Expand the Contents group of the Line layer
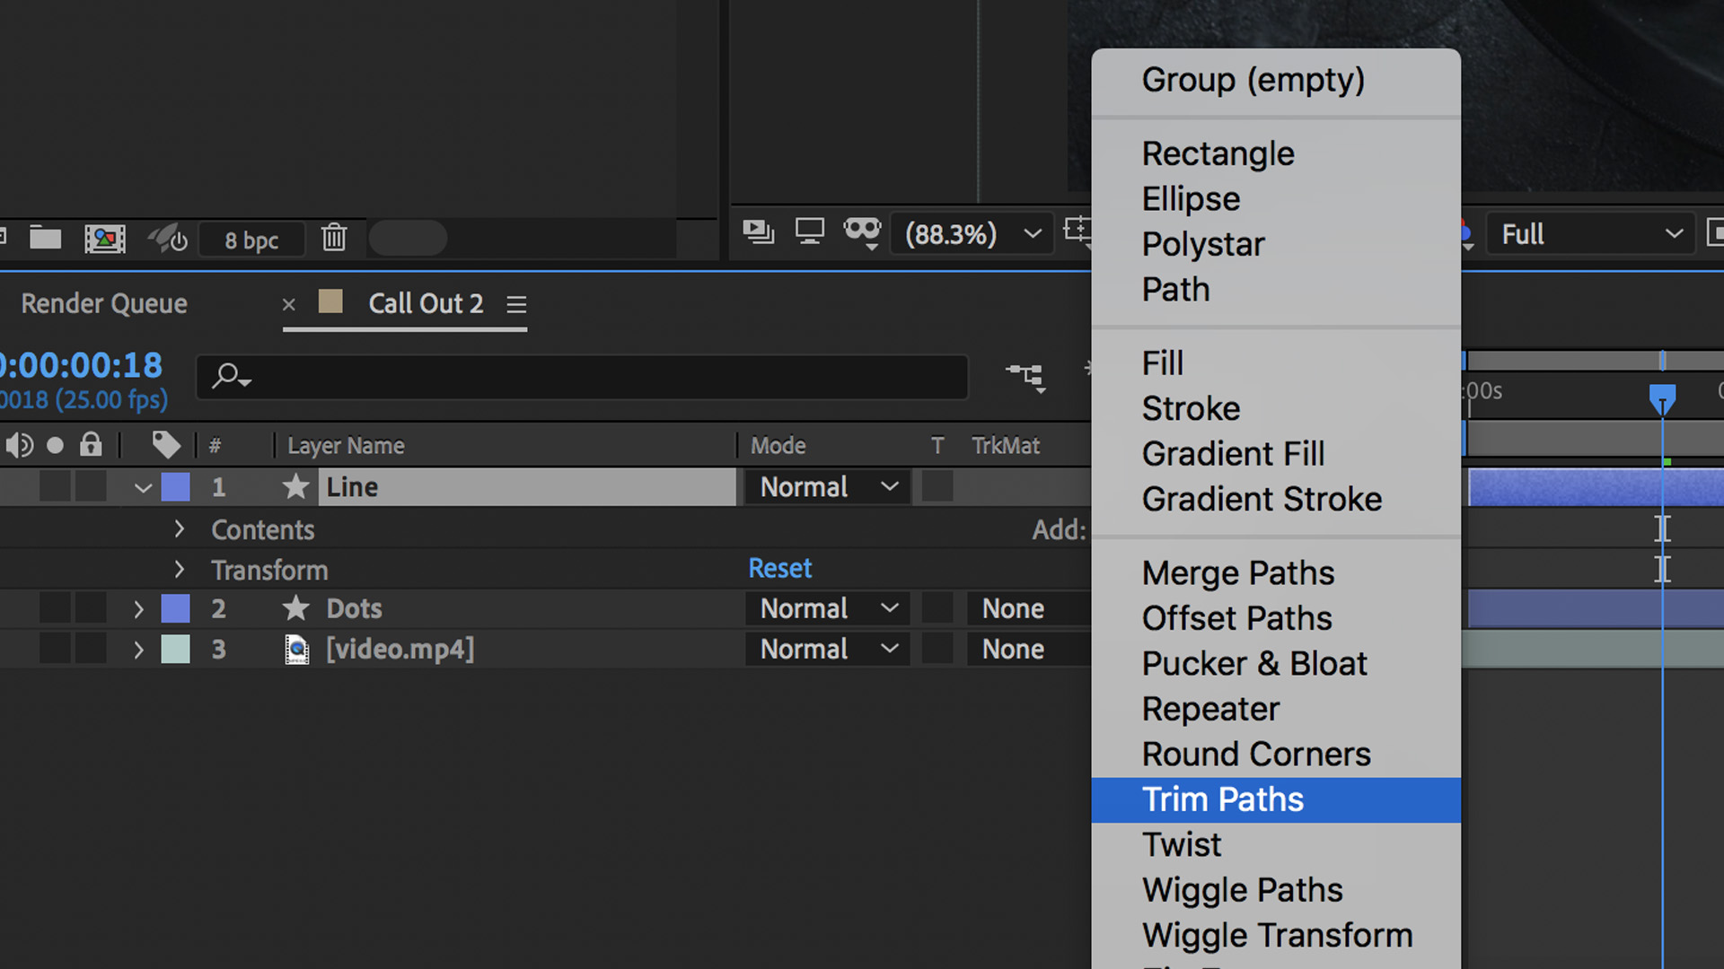This screenshot has width=1724, height=969. (179, 529)
